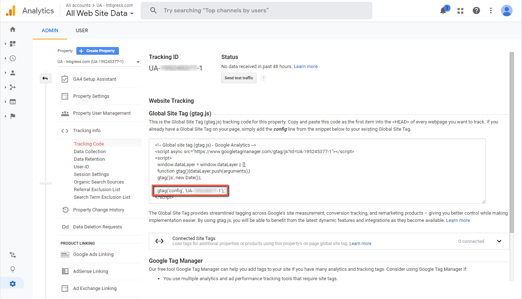Click the Create Property button
This screenshot has width=522, height=299.
(97, 51)
